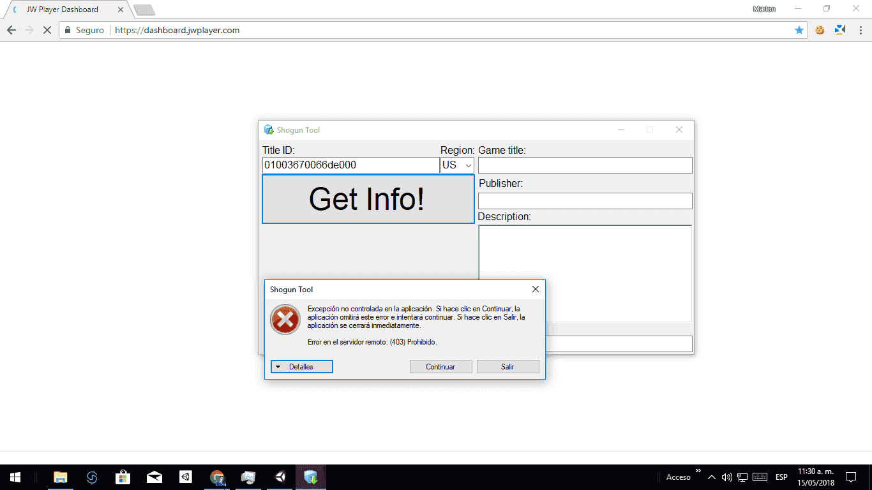Open a new browser tab
This screenshot has height=490, width=872.
tap(144, 10)
